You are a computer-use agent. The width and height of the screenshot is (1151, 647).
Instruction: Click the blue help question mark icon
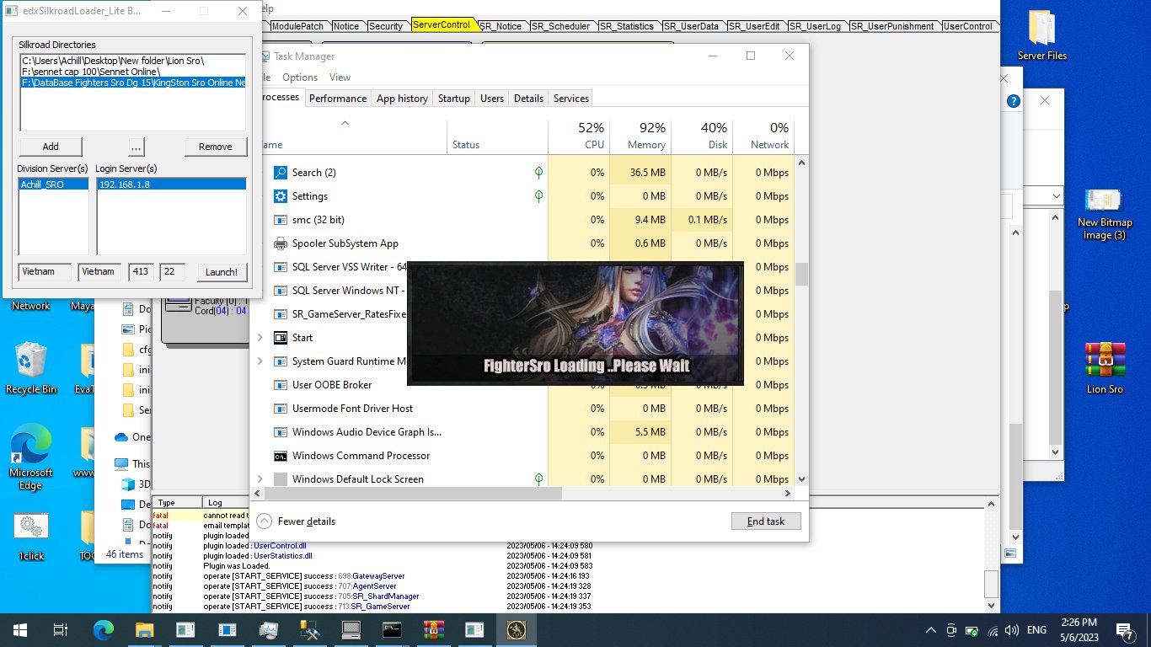1014,100
